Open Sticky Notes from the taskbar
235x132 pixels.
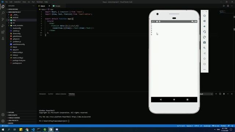pyautogui.click(x=21, y=129)
